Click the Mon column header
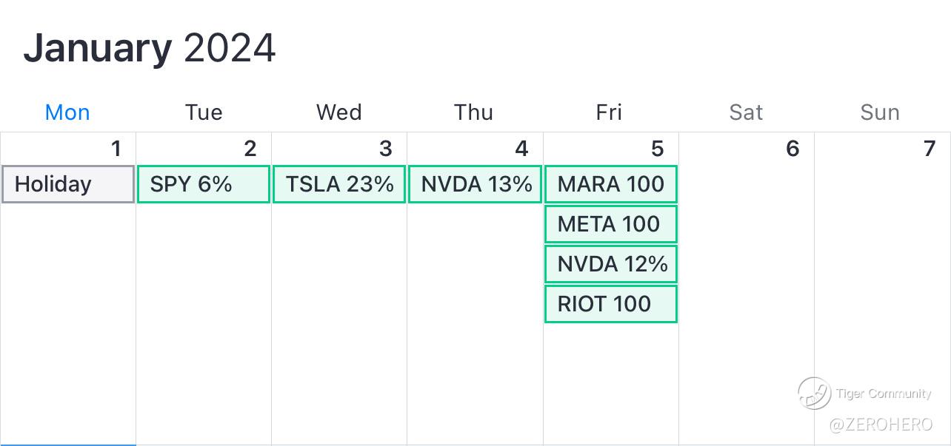This screenshot has width=951, height=446. [x=67, y=112]
